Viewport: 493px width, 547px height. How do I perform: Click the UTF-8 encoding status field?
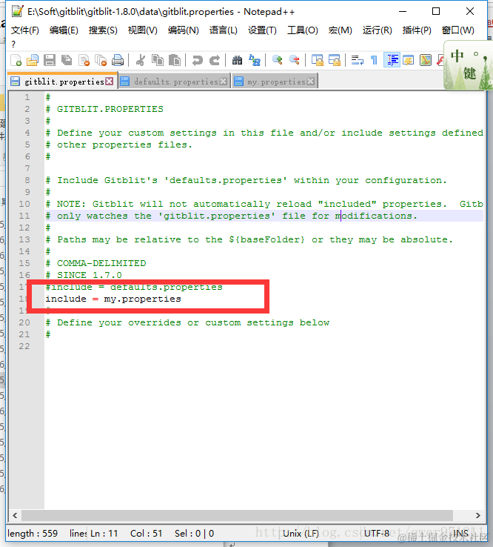pos(377,534)
